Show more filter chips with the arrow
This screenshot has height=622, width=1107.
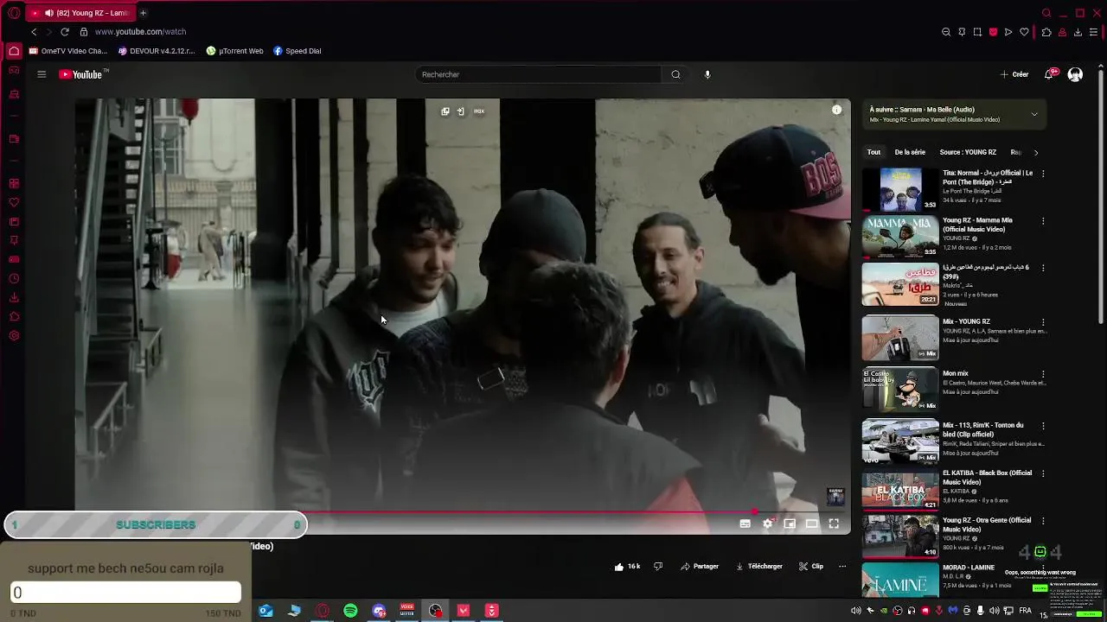tap(1036, 152)
